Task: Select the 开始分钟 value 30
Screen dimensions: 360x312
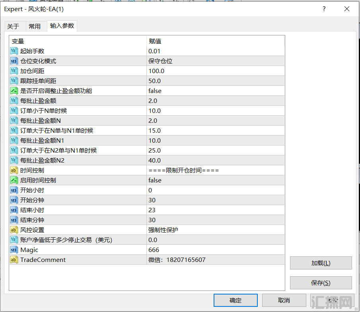Action: (x=215, y=200)
